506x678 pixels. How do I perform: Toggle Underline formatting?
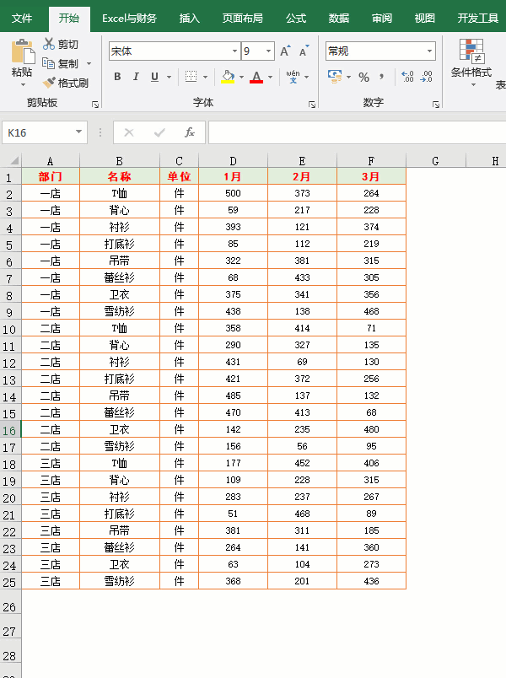pos(154,77)
